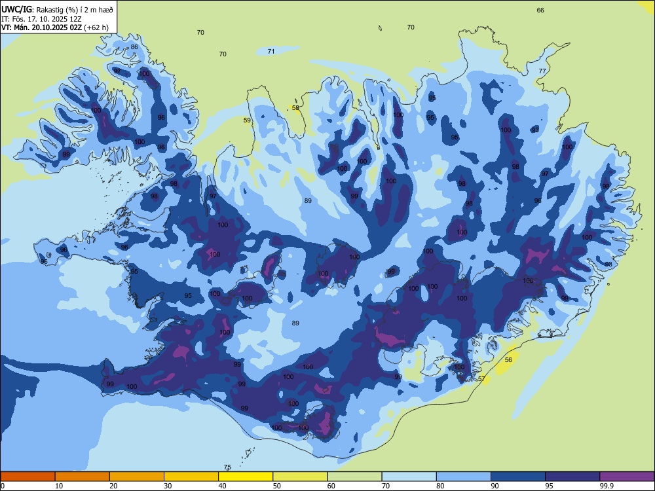The image size is (655, 491).
Task: Click the 0–10 dark orange legend swatch
Action: [28, 477]
